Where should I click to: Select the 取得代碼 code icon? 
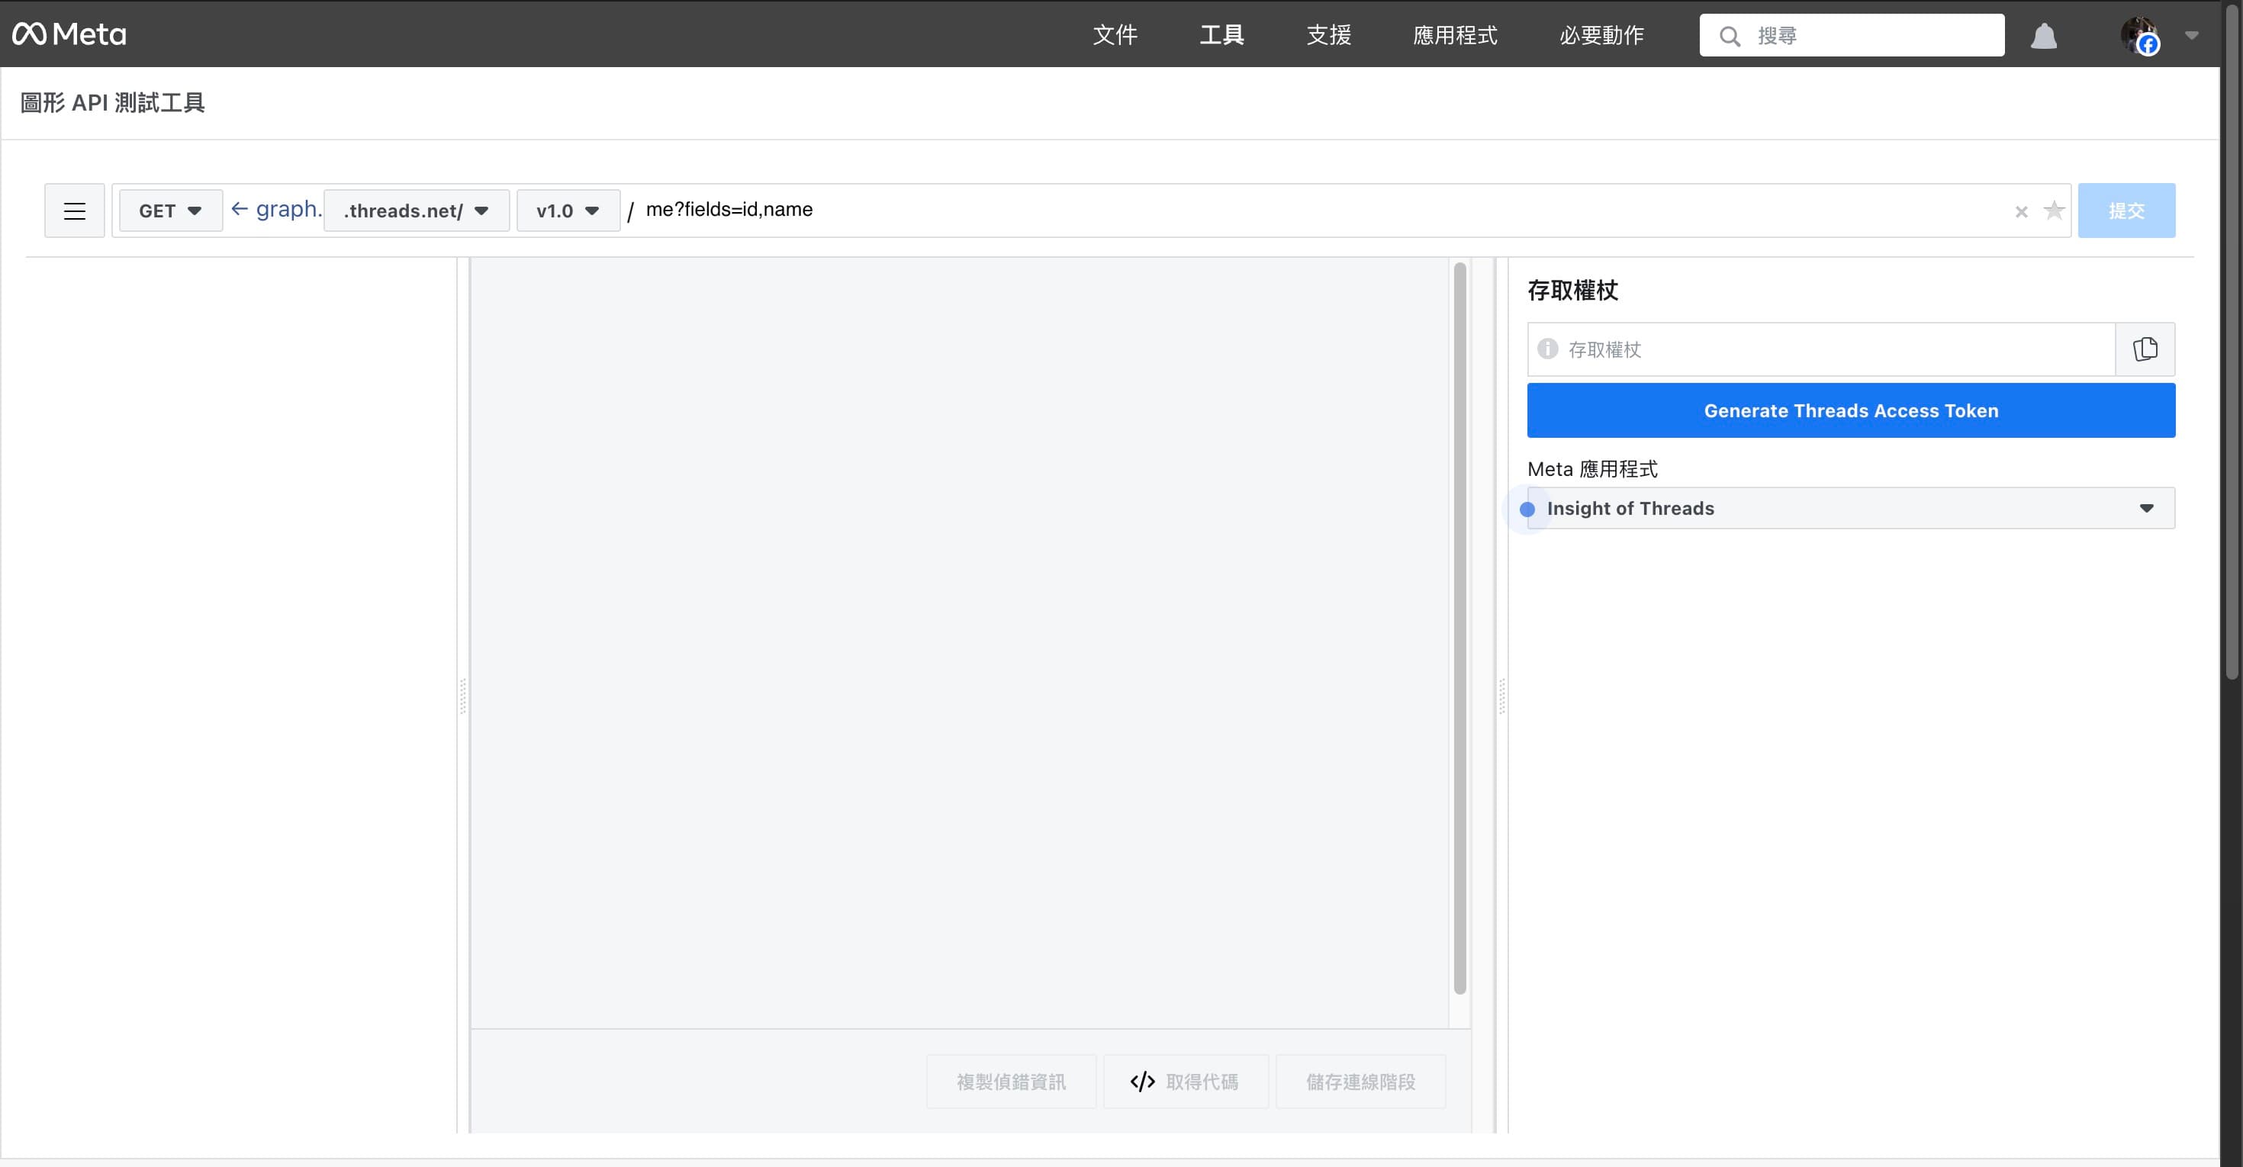pos(1142,1082)
